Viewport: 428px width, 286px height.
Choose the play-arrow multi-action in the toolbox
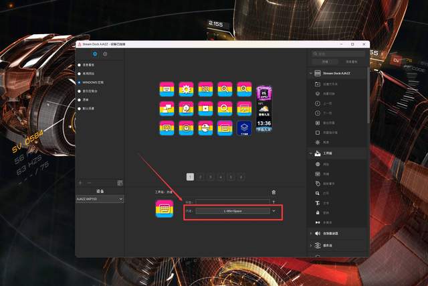click(x=318, y=222)
